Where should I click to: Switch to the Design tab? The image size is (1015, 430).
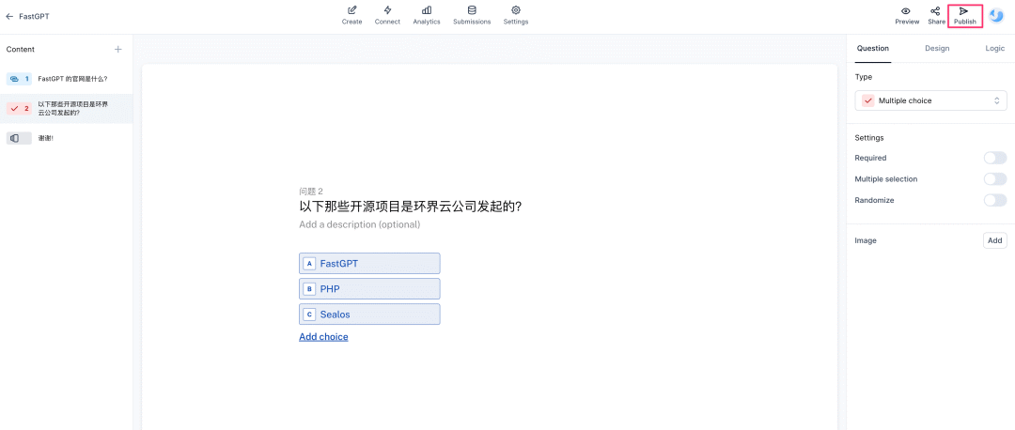click(x=937, y=49)
